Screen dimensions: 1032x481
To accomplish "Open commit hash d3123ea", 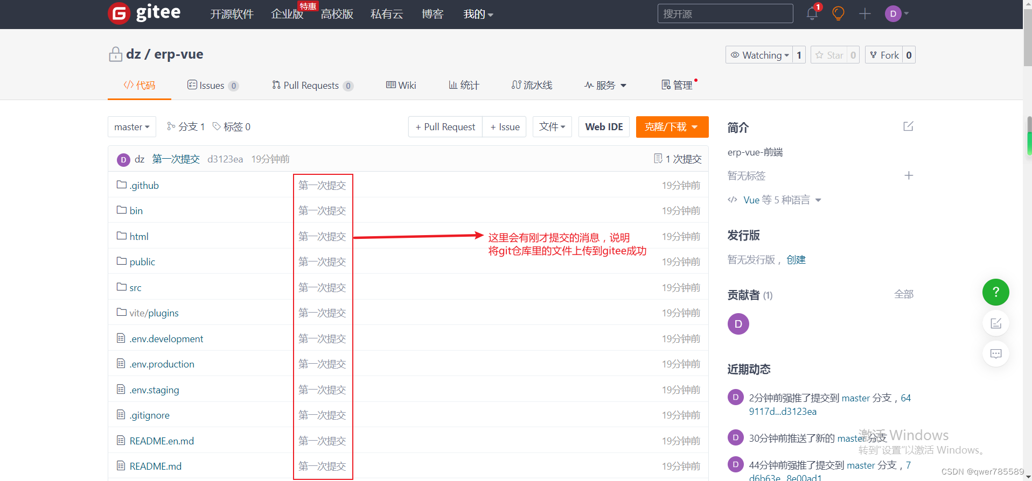I will pos(225,159).
